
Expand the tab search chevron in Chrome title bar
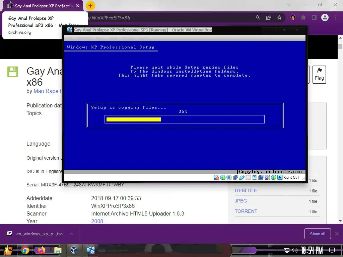point(289,5)
